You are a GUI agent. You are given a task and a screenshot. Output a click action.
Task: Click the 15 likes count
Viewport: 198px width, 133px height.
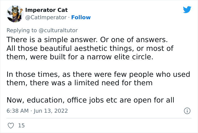[21, 125]
